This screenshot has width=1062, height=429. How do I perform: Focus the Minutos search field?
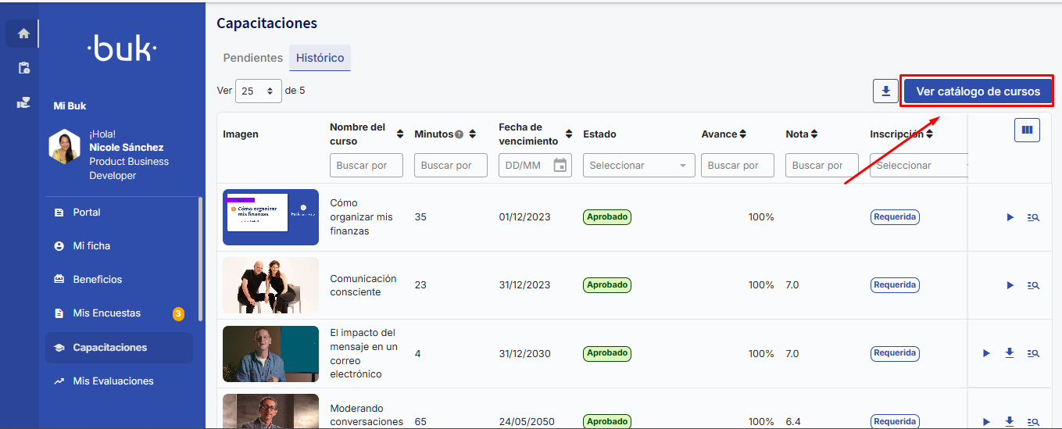[451, 165]
